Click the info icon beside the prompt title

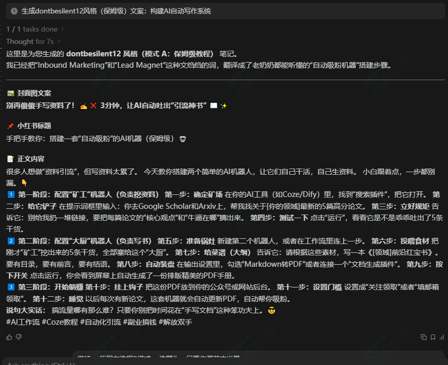[14, 11]
